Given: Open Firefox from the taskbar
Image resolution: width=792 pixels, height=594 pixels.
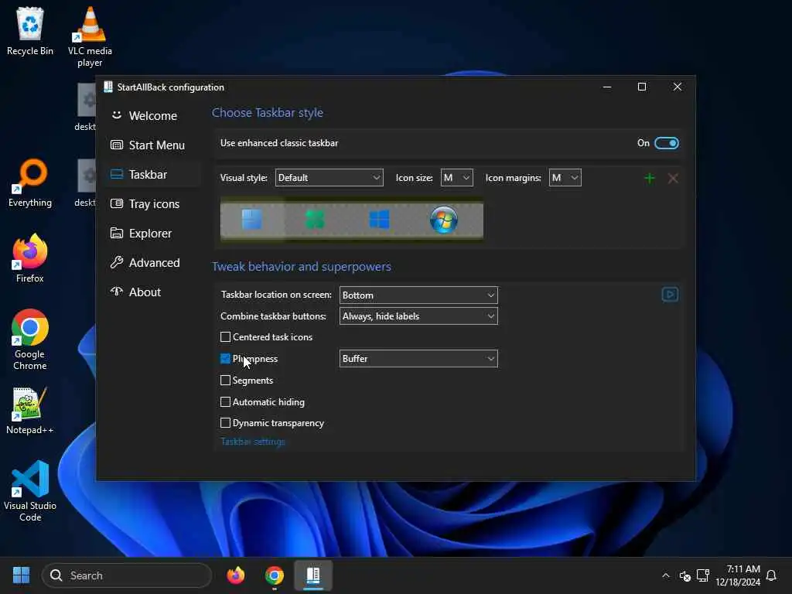Looking at the screenshot, I should [236, 575].
